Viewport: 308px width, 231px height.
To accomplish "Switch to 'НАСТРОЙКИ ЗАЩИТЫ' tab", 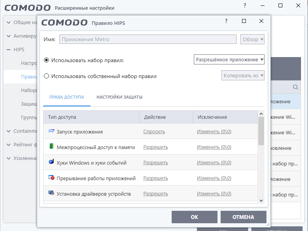I will (x=119, y=97).
